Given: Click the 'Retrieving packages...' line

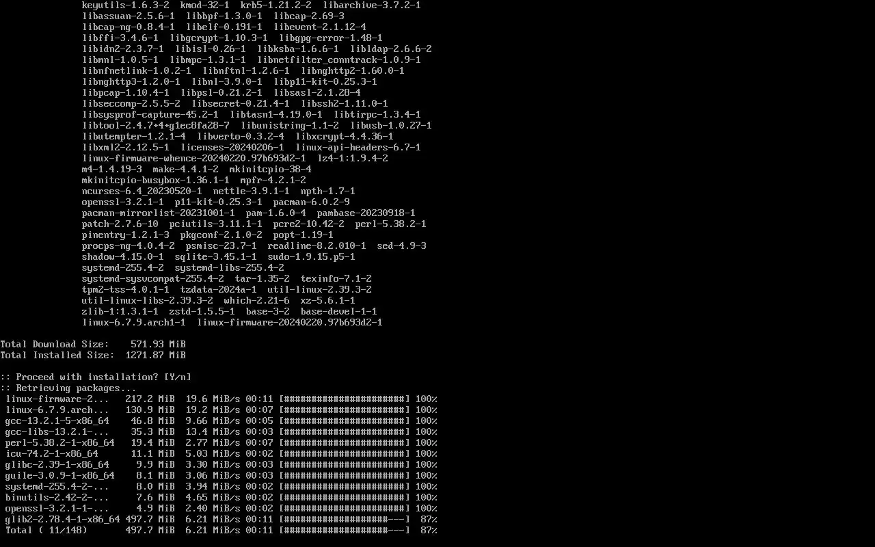Looking at the screenshot, I should (68, 388).
